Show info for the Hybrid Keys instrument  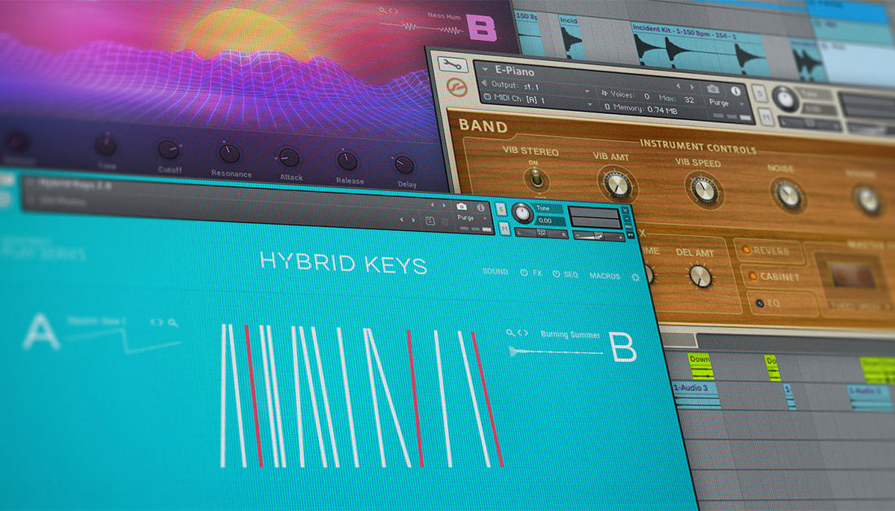click(481, 207)
